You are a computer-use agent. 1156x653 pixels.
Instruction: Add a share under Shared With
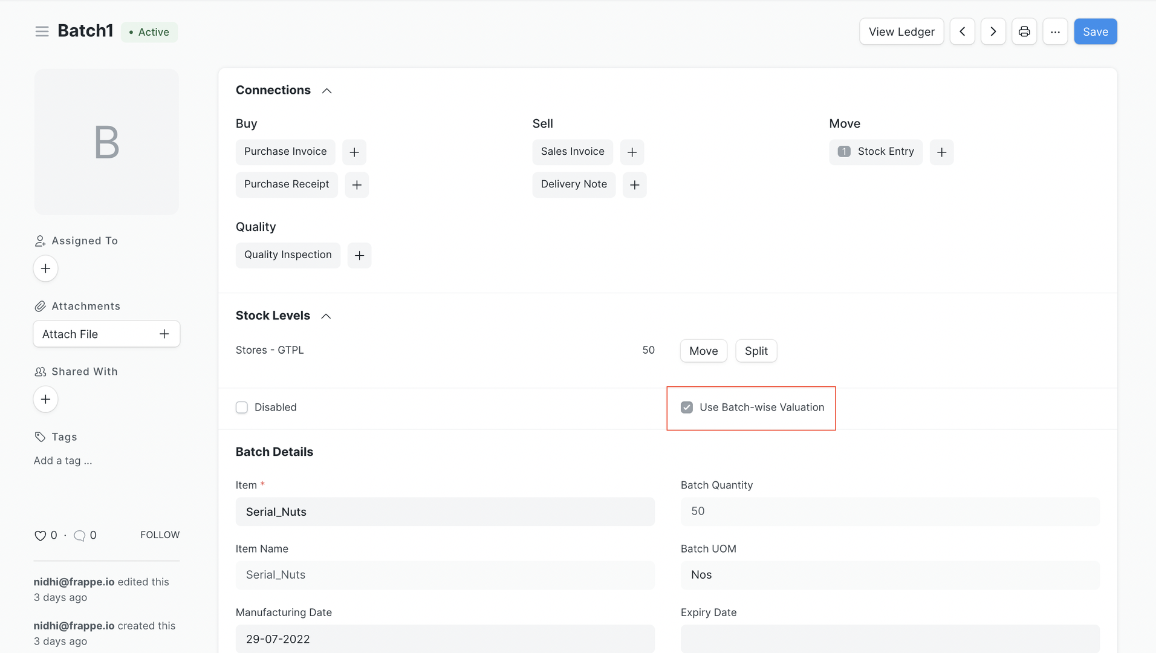pyautogui.click(x=45, y=399)
